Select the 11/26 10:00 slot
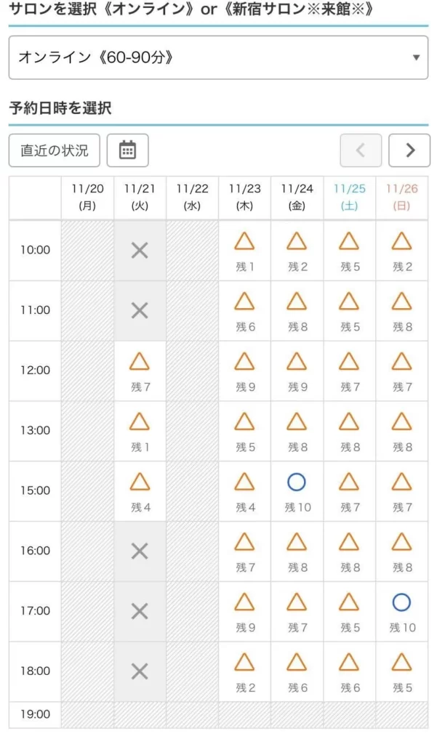The width and height of the screenshot is (437, 744). 401,250
